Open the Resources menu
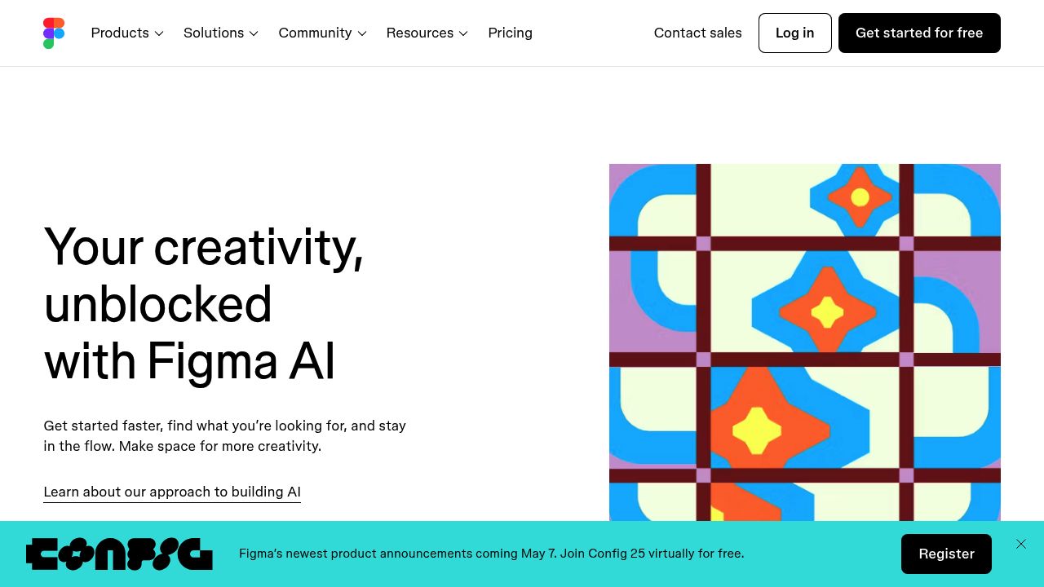Image resolution: width=1044 pixels, height=587 pixels. click(427, 33)
